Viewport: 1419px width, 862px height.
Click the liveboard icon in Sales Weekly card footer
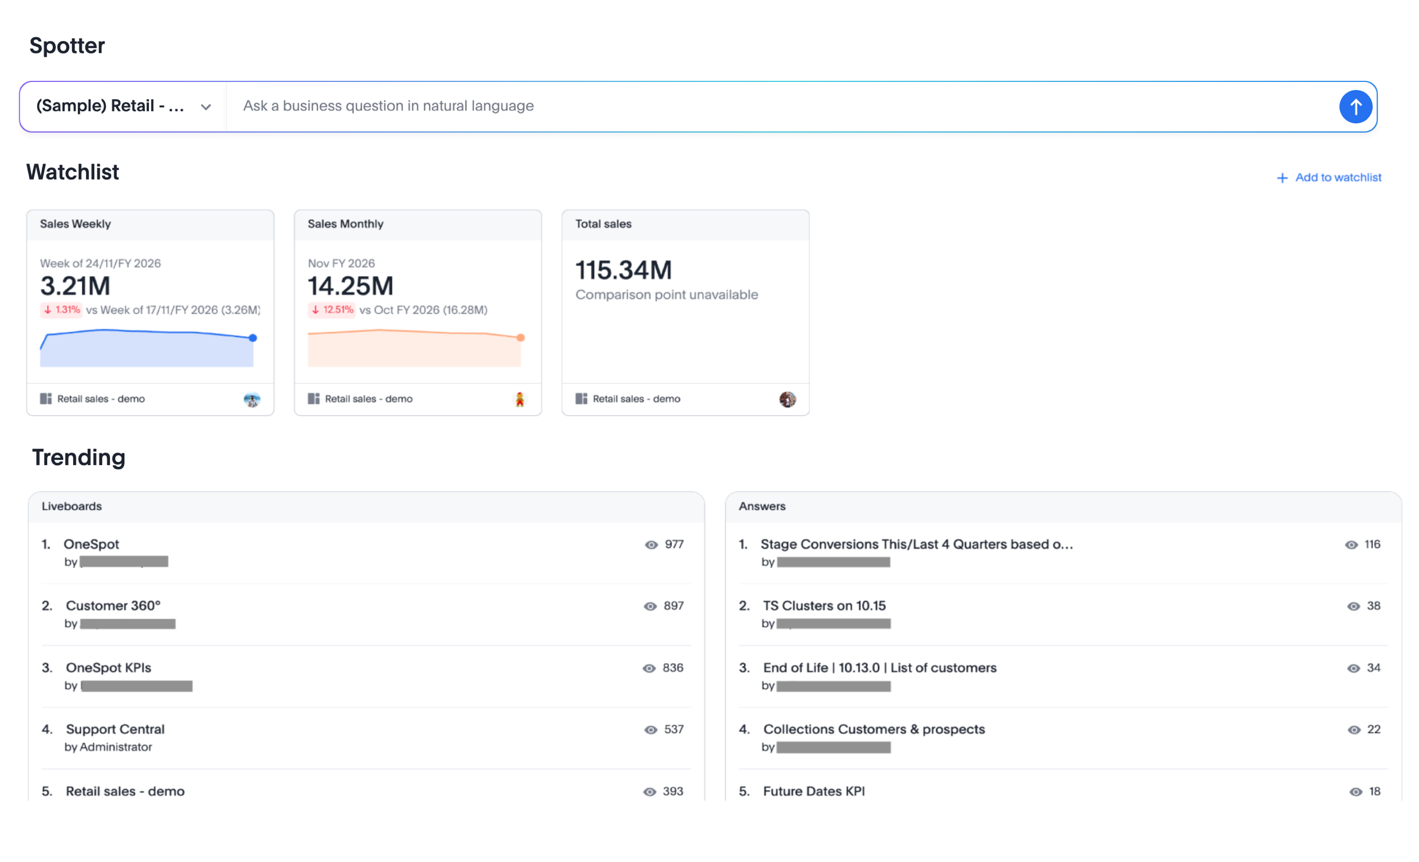click(45, 399)
